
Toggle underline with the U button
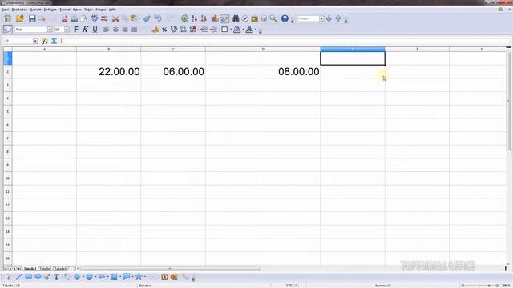[x=95, y=30]
